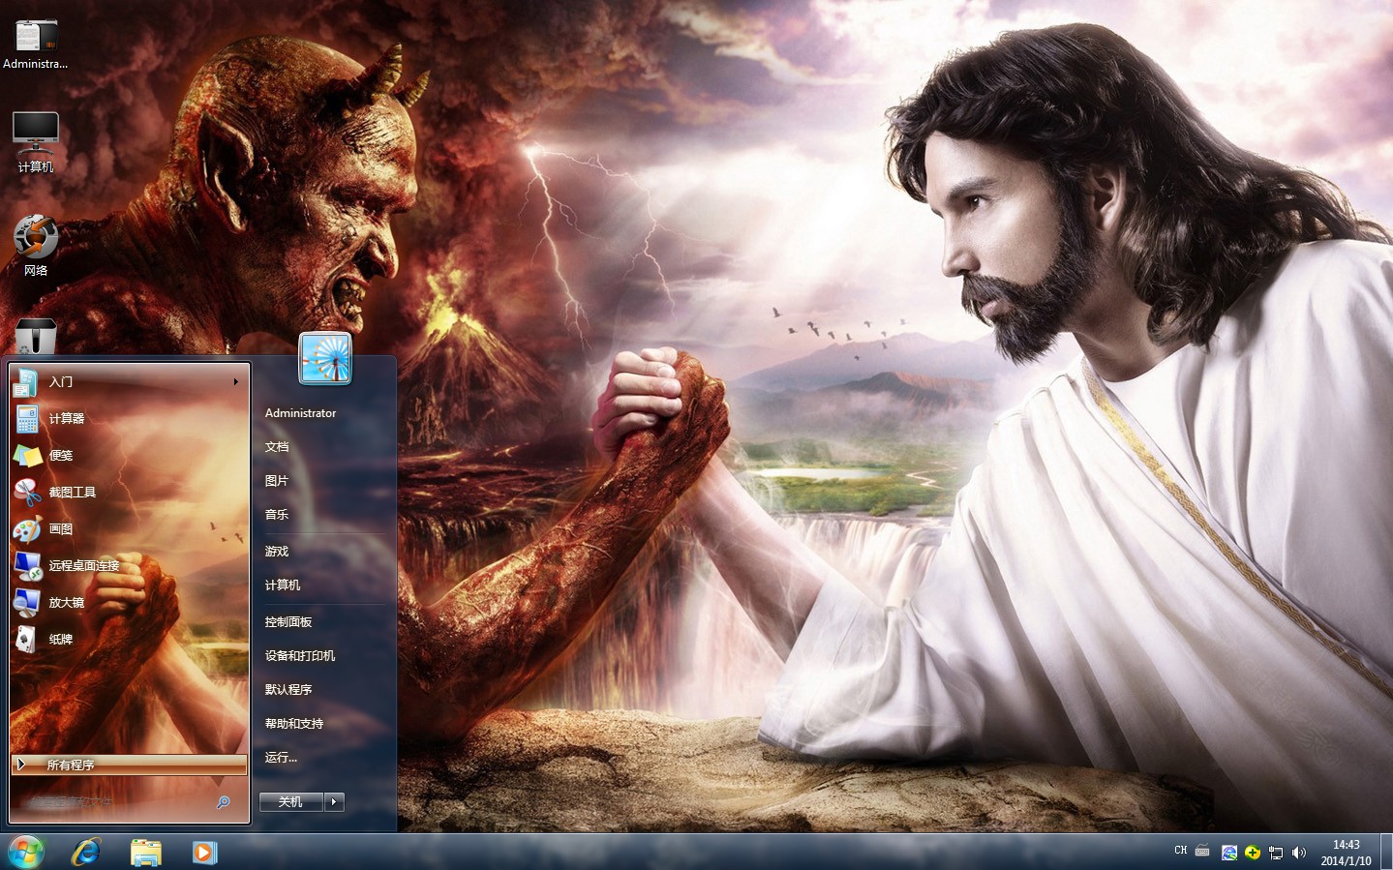Open 音乐 from the Start menu
This screenshot has width=1393, height=870.
(277, 515)
